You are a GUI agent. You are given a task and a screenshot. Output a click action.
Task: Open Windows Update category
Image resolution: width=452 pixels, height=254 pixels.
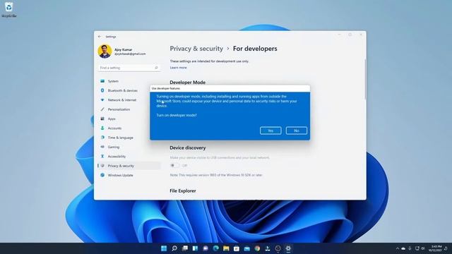click(x=129, y=175)
